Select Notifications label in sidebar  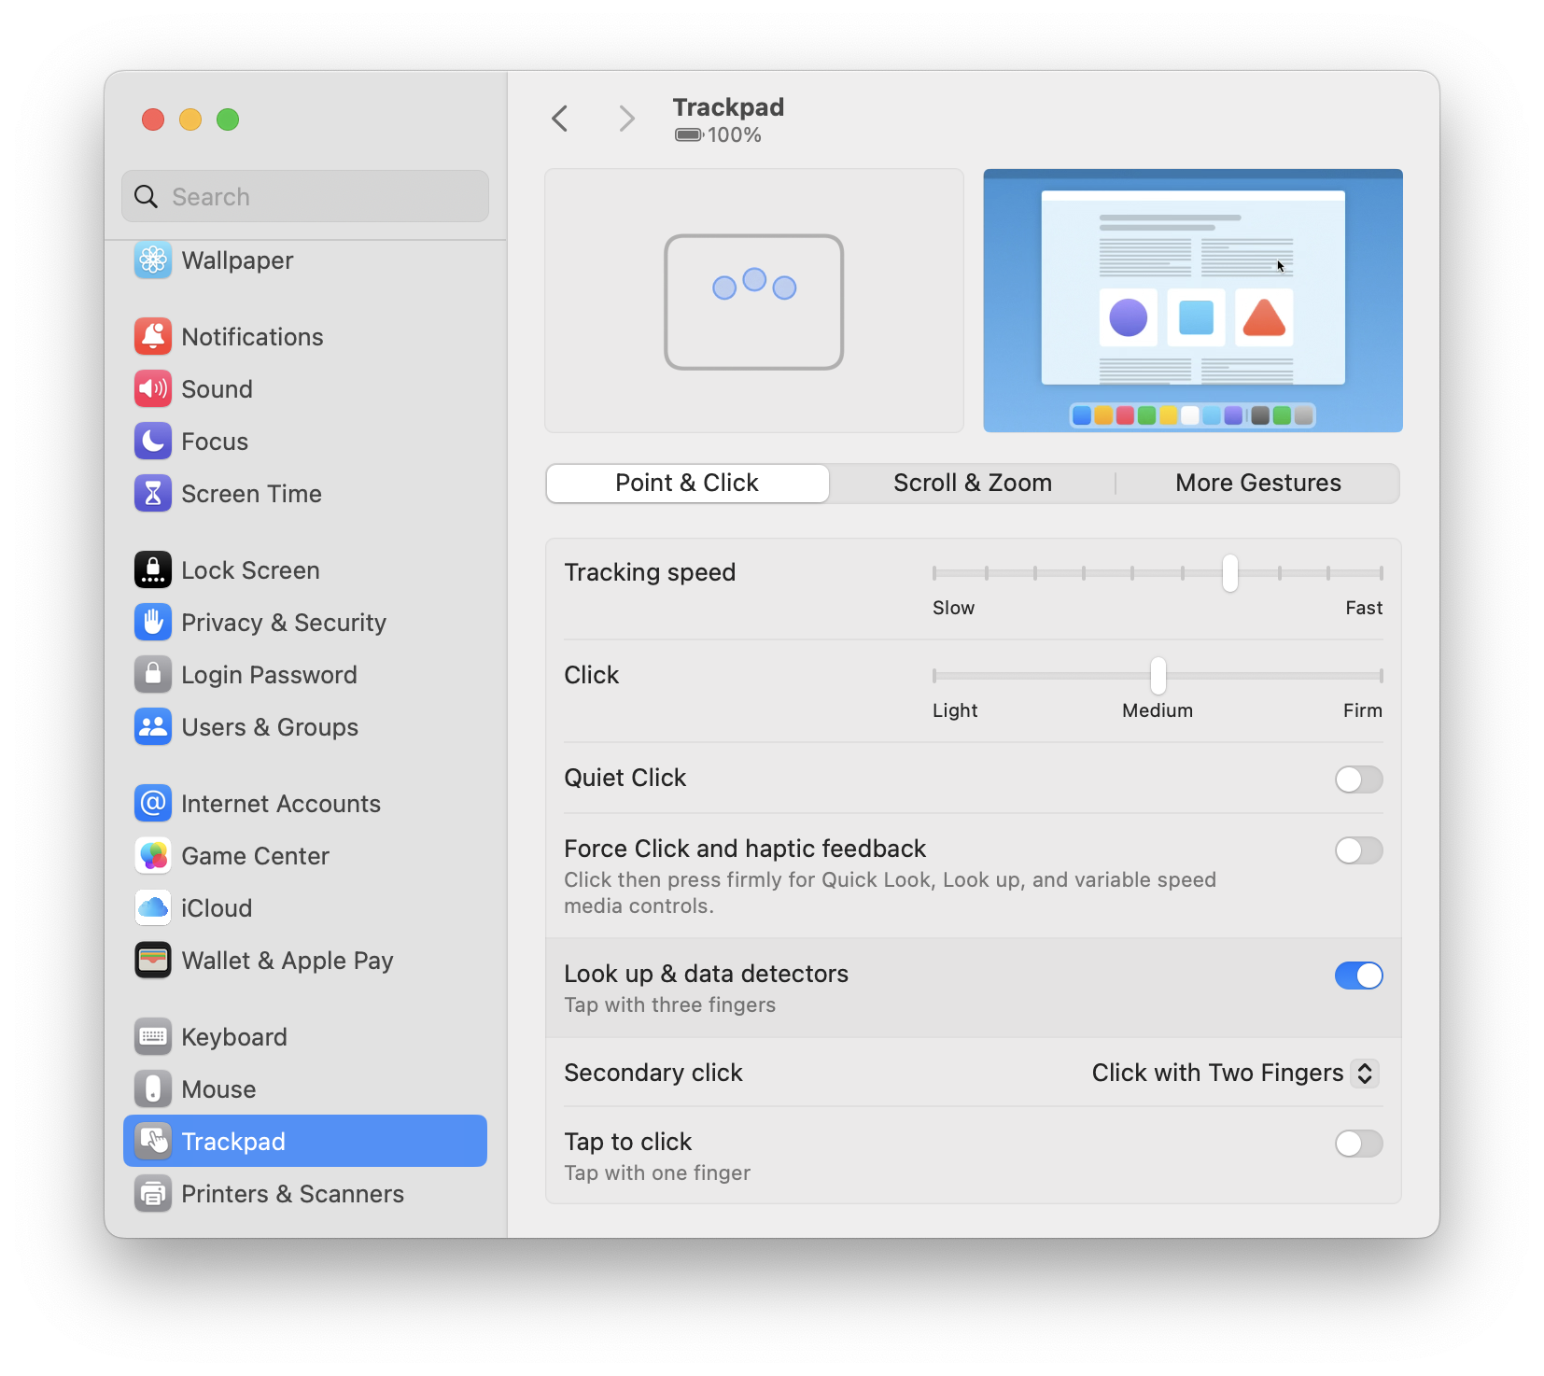coord(252,337)
